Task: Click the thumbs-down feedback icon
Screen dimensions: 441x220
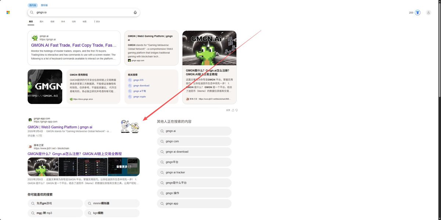Action: point(237,110)
